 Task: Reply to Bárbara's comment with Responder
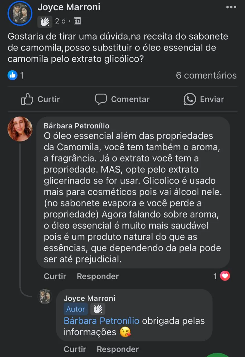pyautogui.click(x=98, y=276)
